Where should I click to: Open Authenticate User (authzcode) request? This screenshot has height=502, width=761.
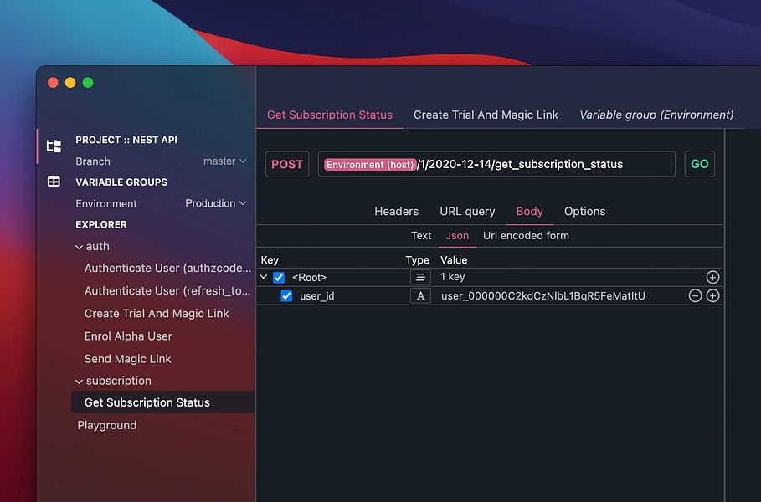(167, 269)
